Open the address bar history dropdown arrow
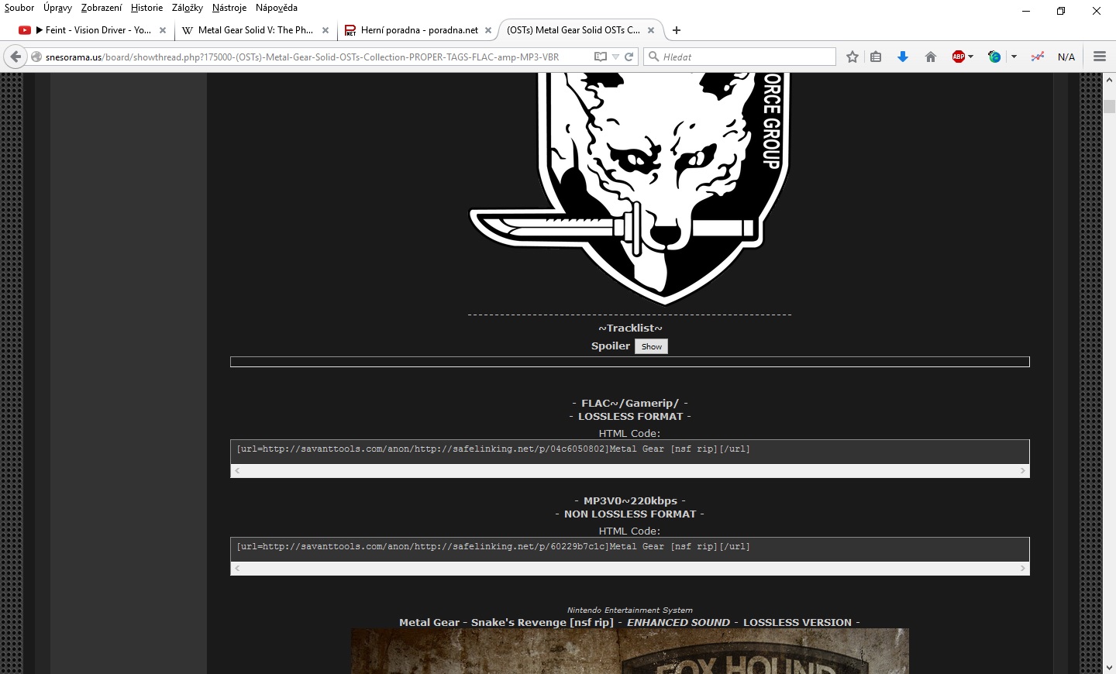The width and height of the screenshot is (1116, 674). (x=615, y=57)
